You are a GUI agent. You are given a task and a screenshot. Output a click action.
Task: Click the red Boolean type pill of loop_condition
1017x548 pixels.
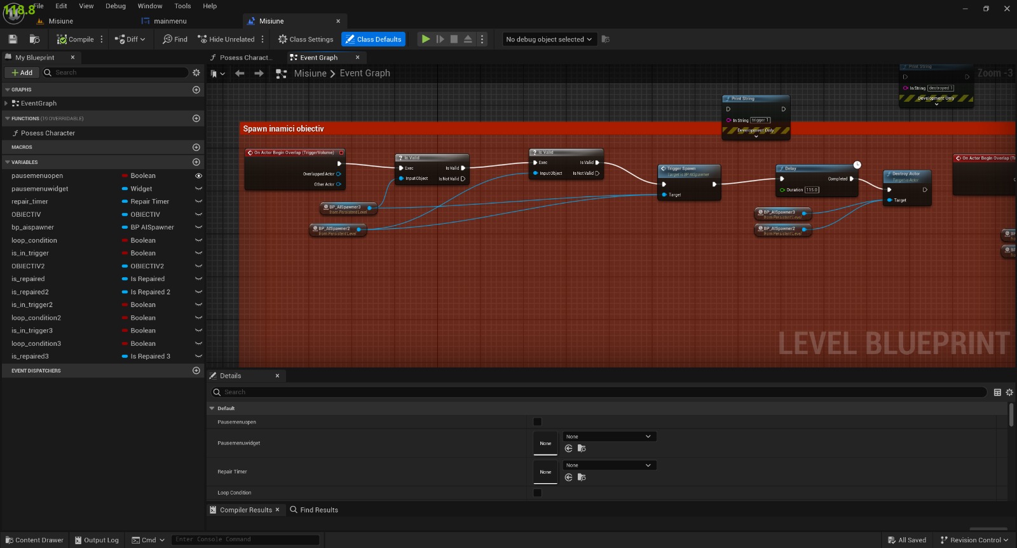[x=125, y=240]
